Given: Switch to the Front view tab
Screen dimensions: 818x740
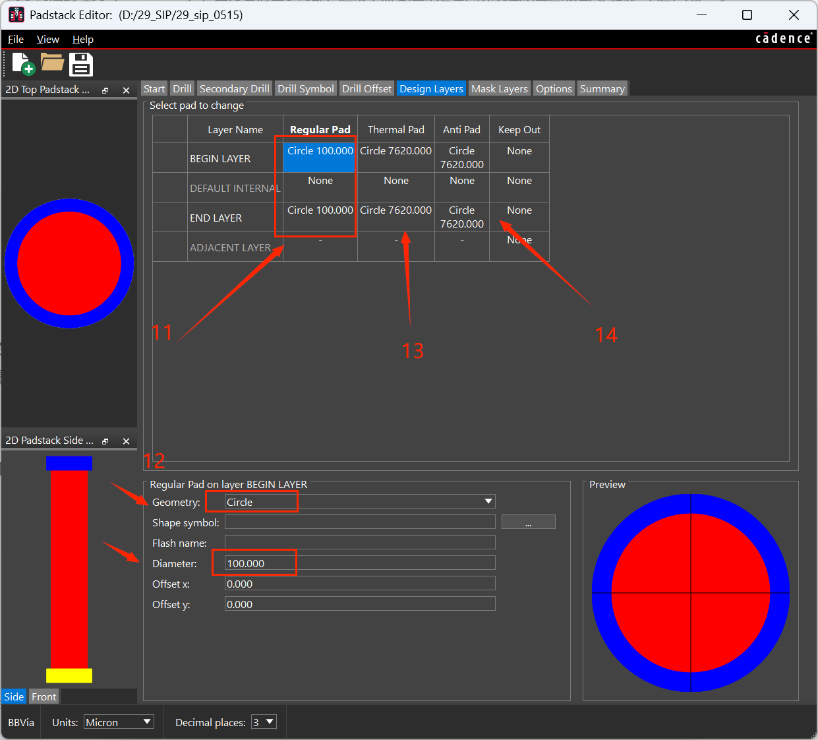Looking at the screenshot, I should tap(44, 696).
